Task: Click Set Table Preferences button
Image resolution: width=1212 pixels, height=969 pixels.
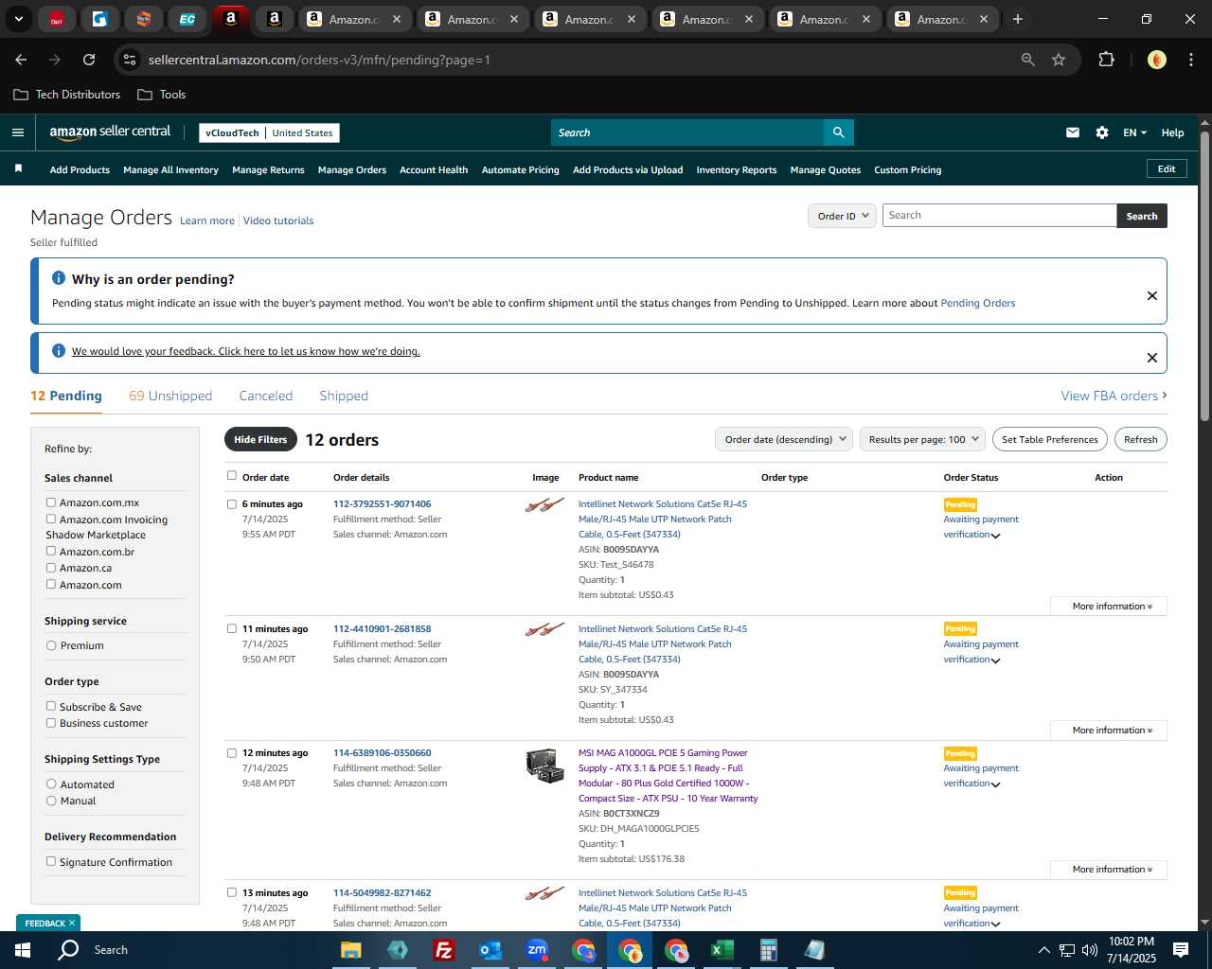Action: point(1049,439)
